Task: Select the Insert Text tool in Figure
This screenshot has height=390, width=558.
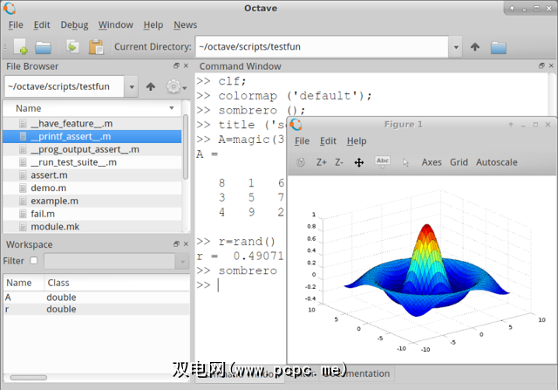Action: tap(382, 161)
